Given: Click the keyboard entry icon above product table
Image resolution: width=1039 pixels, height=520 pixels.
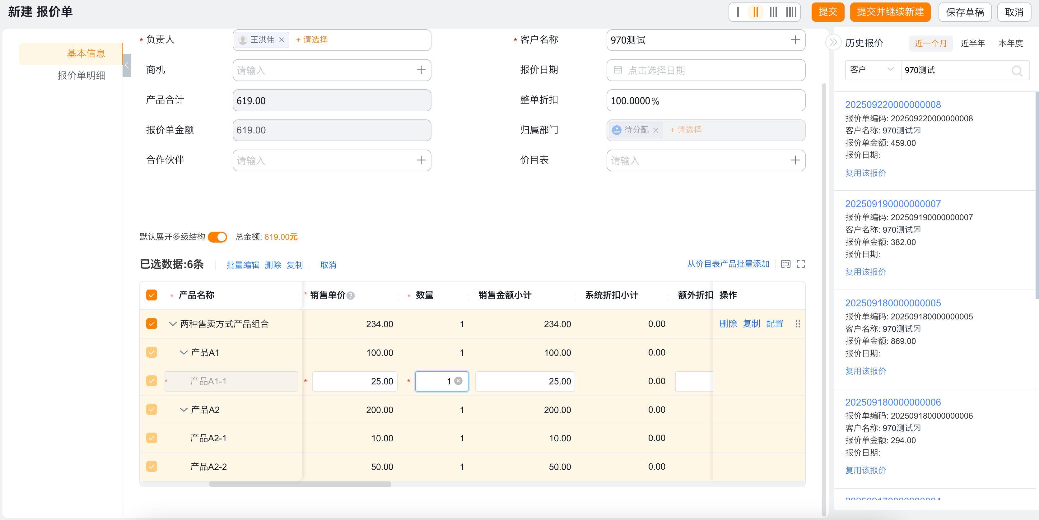Looking at the screenshot, I should tap(786, 264).
